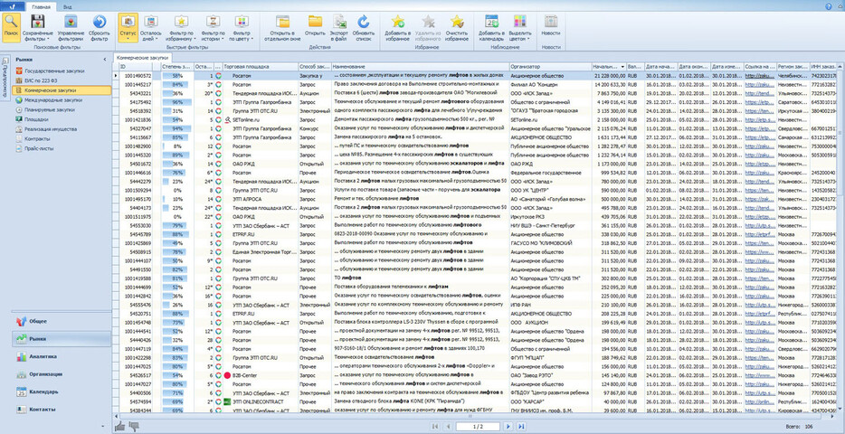
Task: Open the Осталось дней filter dropdown
Action: coord(151,29)
